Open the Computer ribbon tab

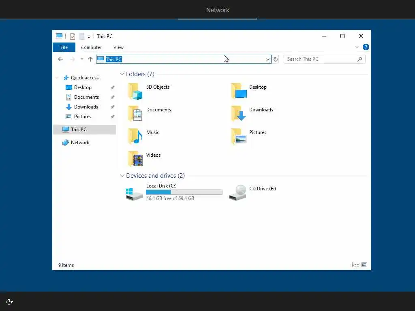click(91, 47)
